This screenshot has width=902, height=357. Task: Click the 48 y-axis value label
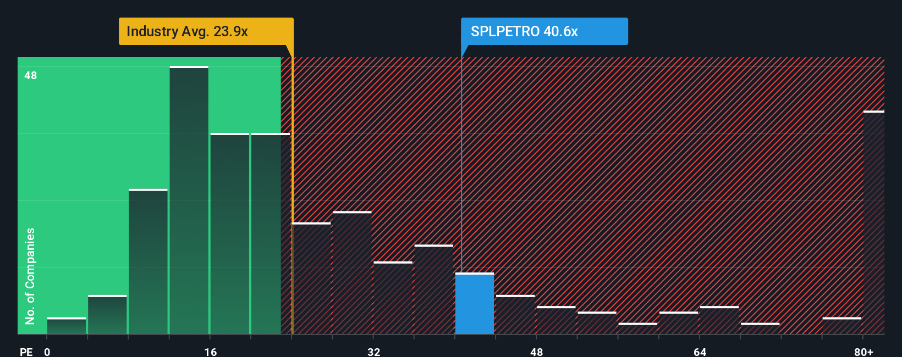point(31,75)
